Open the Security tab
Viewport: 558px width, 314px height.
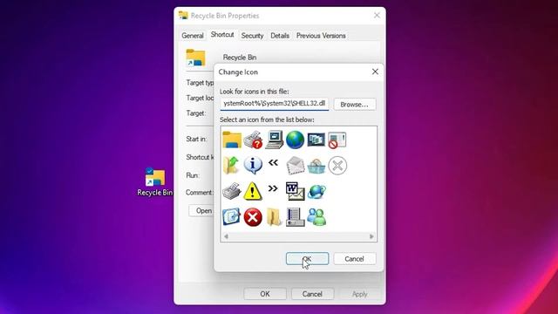point(252,36)
